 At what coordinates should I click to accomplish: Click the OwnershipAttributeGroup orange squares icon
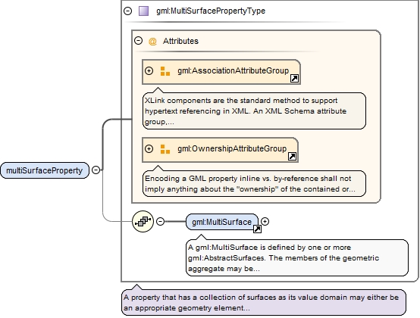click(x=165, y=149)
